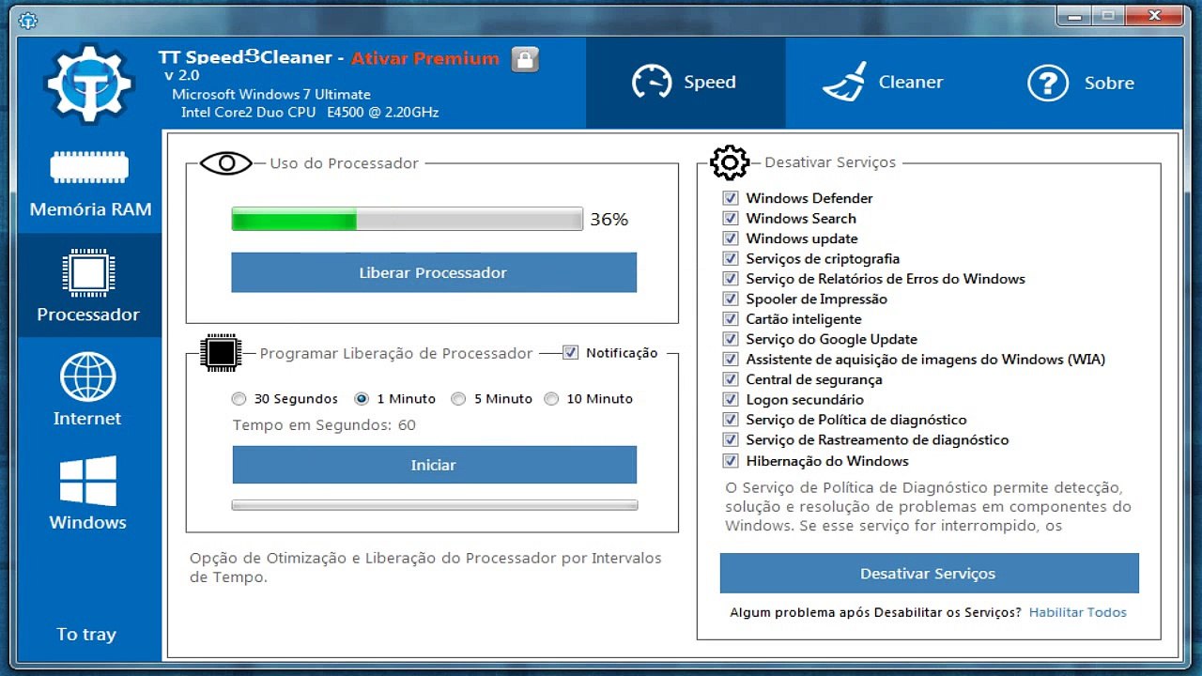1202x676 pixels.
Task: Toggle the Serviços de criptografia checkbox
Action: 730,259
